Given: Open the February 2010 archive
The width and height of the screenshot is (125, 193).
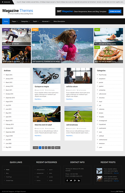Looking at the screenshot, I should pos(10,125).
